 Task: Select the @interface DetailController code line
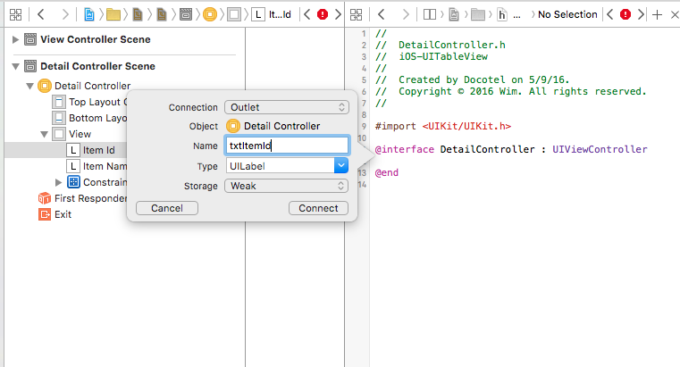[511, 149]
